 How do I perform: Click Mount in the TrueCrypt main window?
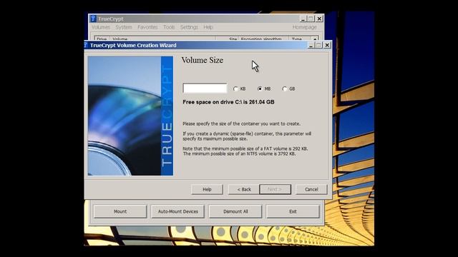(120, 211)
